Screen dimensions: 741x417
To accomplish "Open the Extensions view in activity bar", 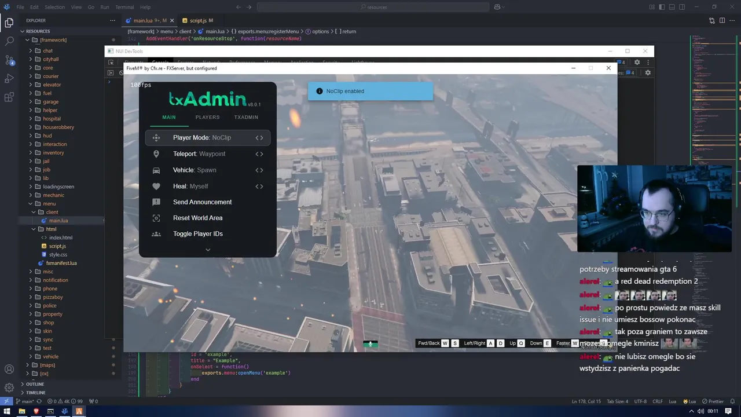I will coord(9,97).
